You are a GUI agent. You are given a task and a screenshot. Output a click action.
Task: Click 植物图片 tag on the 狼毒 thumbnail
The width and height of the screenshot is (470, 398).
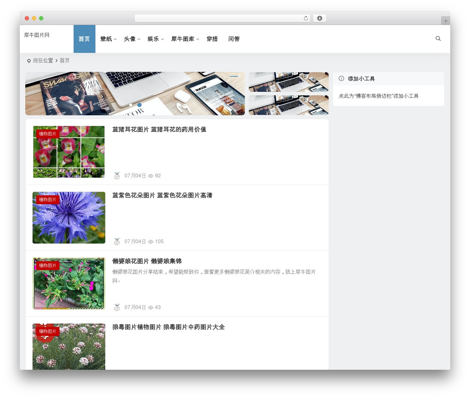point(48,331)
